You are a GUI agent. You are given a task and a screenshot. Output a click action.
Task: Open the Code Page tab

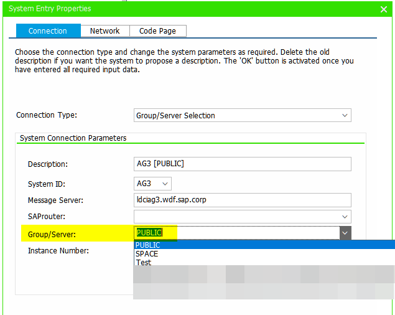click(x=158, y=31)
